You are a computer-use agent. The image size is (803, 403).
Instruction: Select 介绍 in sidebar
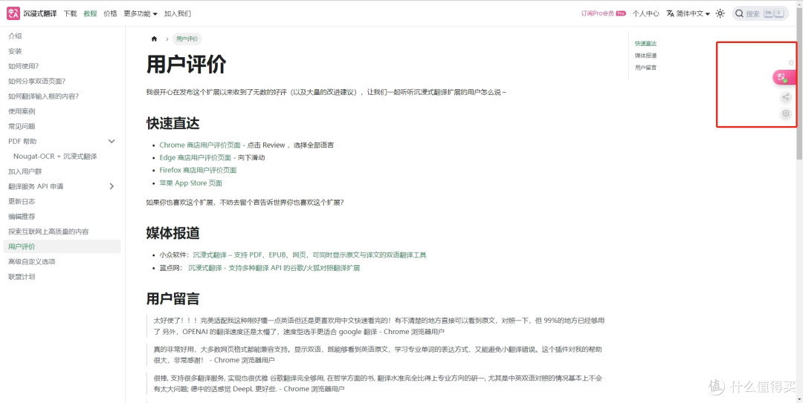15,36
